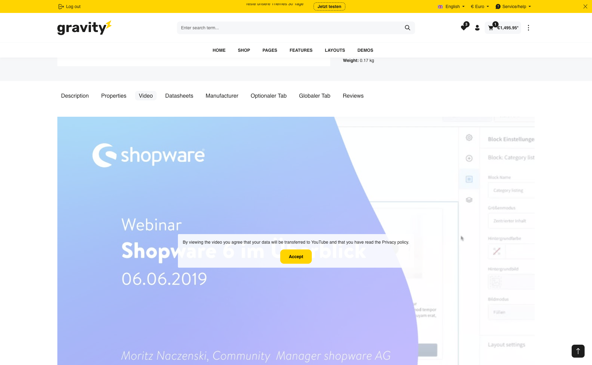The width and height of the screenshot is (592, 365).
Task: Open the FEATURES navigation menu
Action: click(301, 50)
